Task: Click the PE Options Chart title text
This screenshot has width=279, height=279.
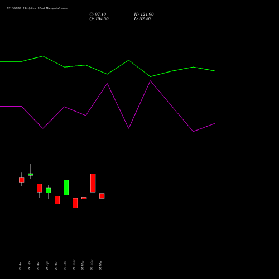Action: click(x=37, y=8)
